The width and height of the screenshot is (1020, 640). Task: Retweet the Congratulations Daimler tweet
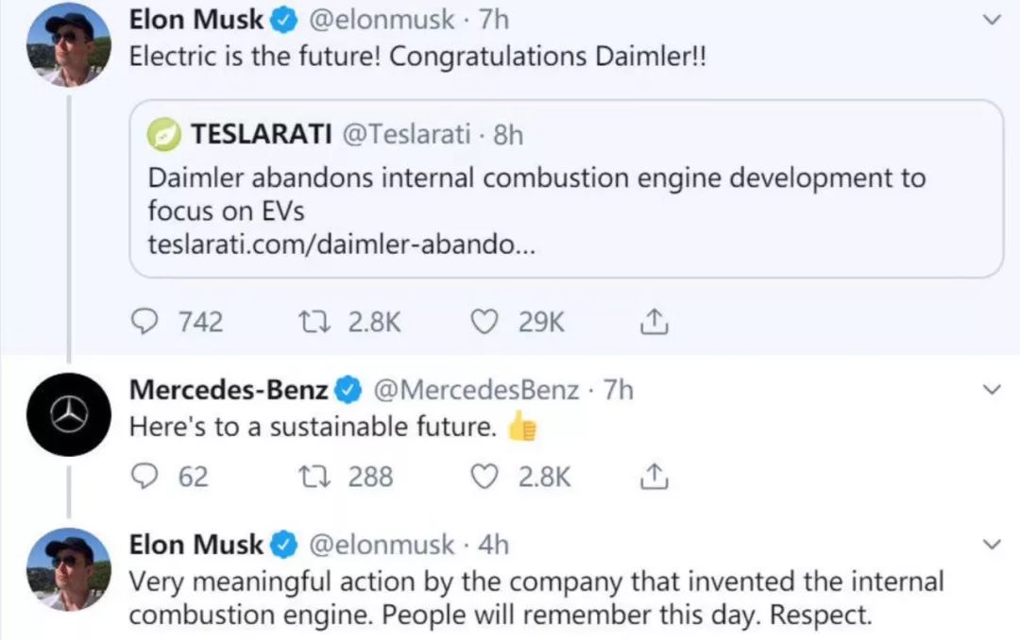tap(311, 323)
